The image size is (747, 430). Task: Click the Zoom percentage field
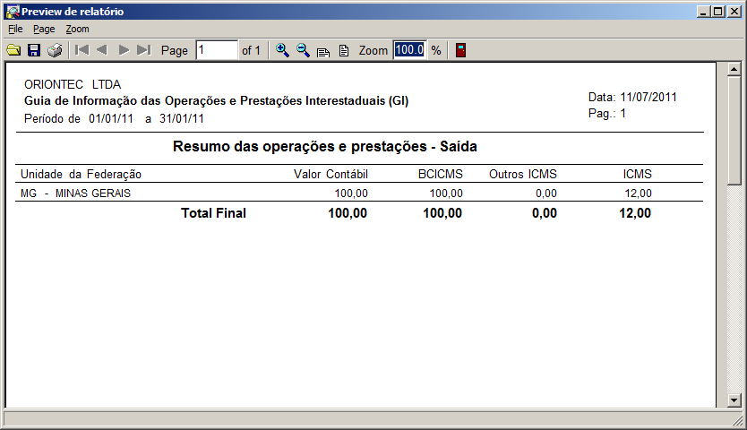click(x=409, y=50)
